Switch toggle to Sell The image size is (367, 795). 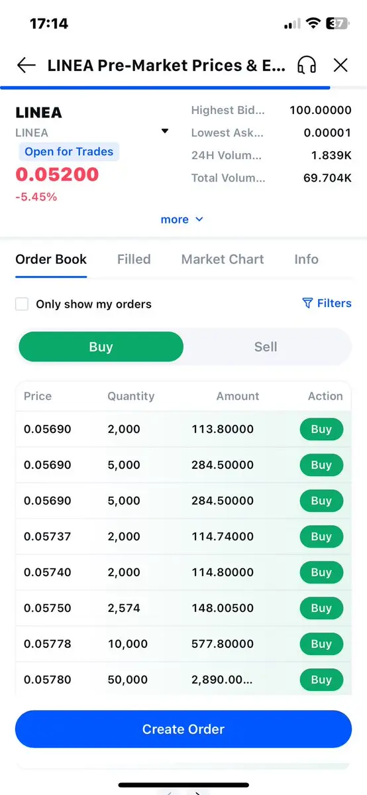(x=266, y=347)
